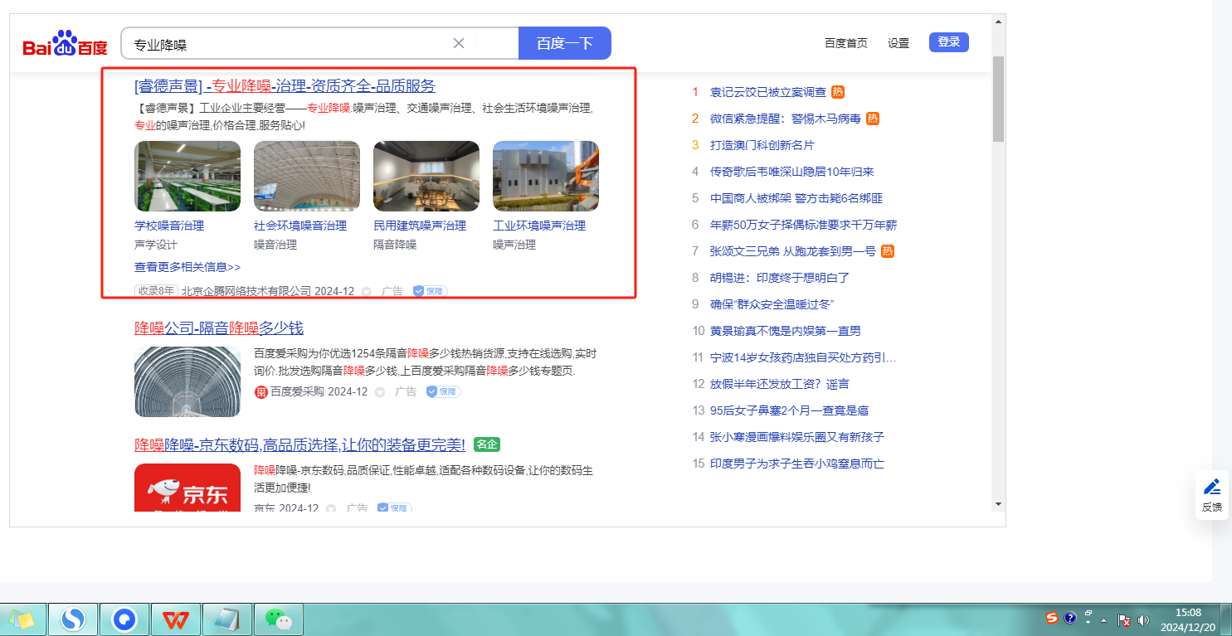Expand dropdown arrow beside 百度爱采购 2024-12

coord(380,392)
